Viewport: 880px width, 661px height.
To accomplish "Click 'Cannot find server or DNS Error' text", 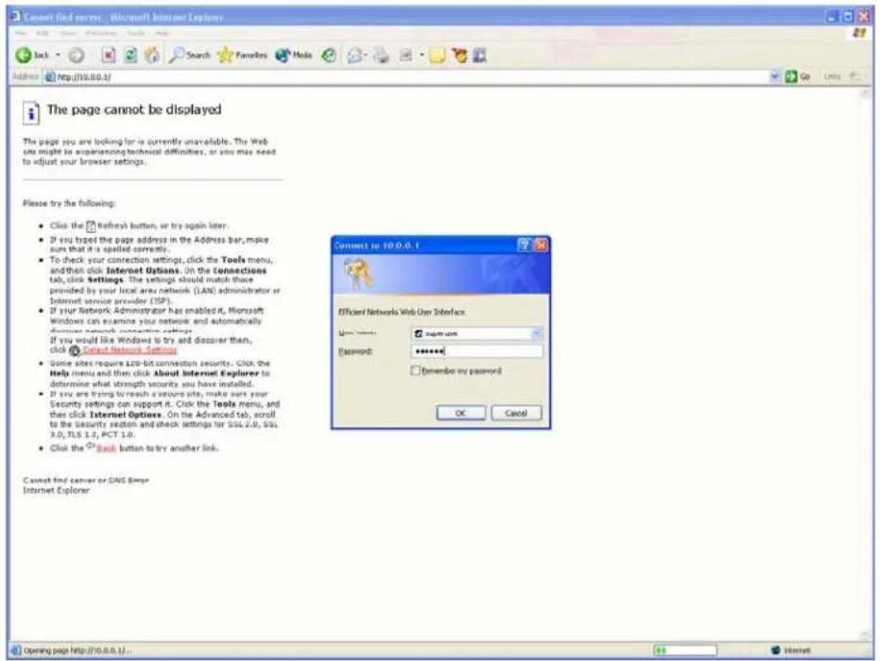I will (x=86, y=481).
